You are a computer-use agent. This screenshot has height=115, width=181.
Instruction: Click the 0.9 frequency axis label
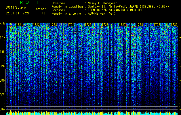(x=3, y=66)
